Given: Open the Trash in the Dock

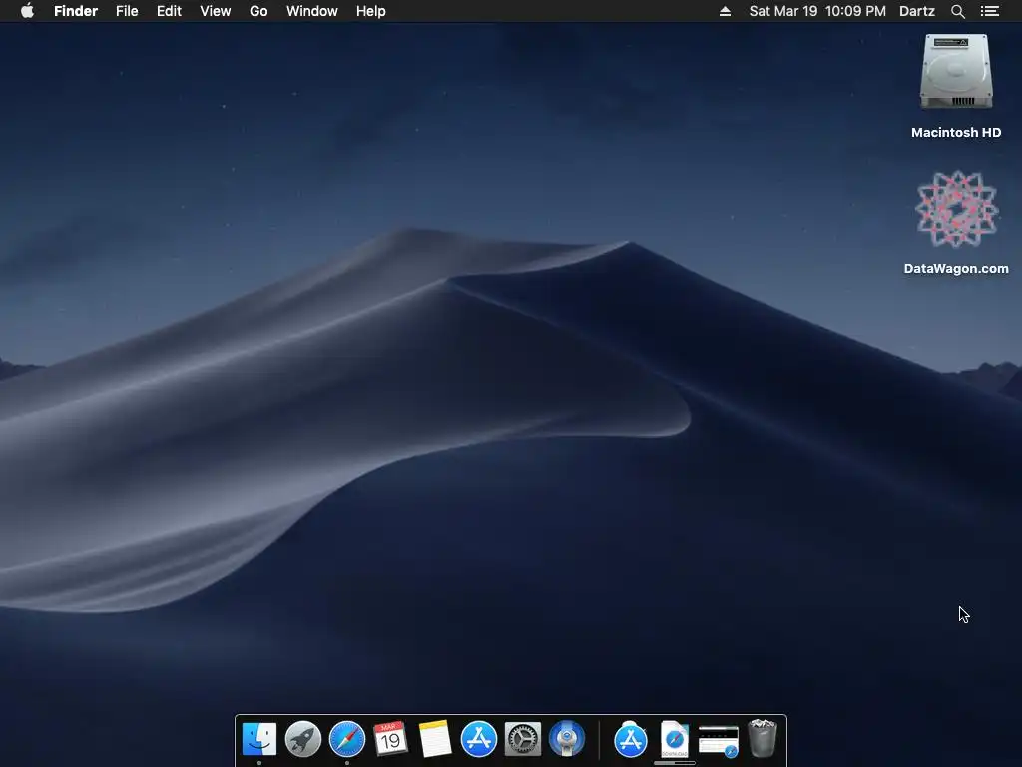Looking at the screenshot, I should [x=762, y=738].
